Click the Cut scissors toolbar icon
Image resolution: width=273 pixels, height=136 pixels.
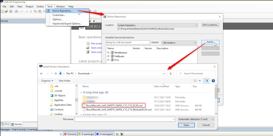[31, 11]
